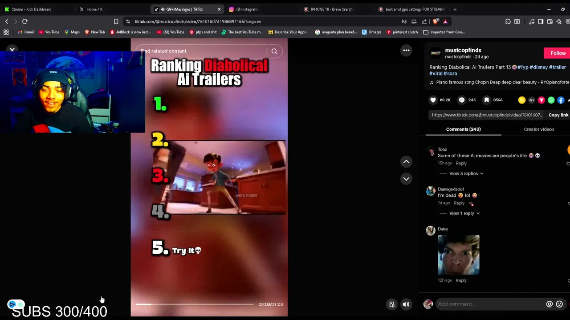Reply to Tonz's comment
This screenshot has width=570, height=320.
[x=461, y=163]
